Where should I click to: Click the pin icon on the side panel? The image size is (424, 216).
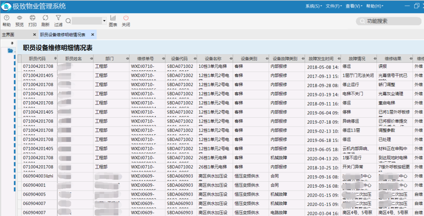[12, 43]
